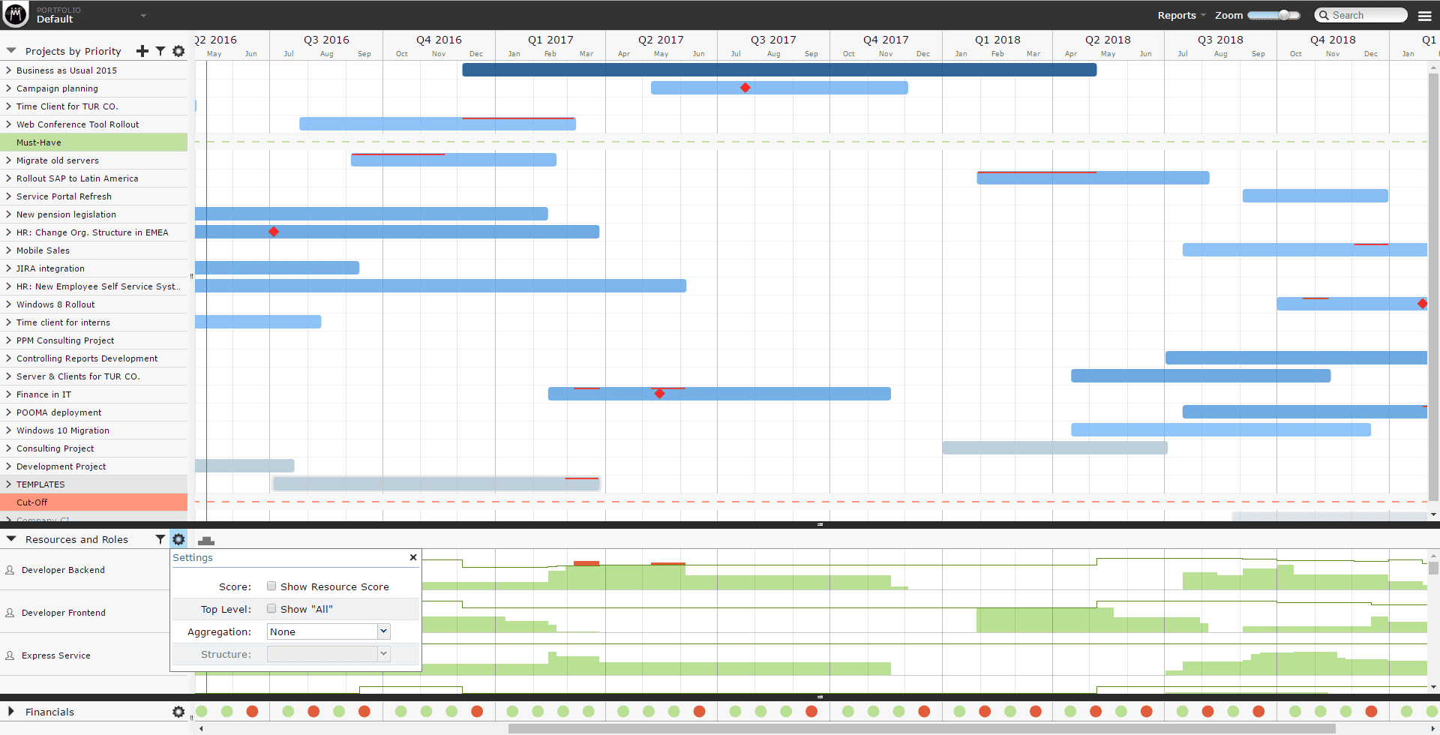Open the Projects by Priority filter
Screen dimensions: 1440x735
(160, 51)
